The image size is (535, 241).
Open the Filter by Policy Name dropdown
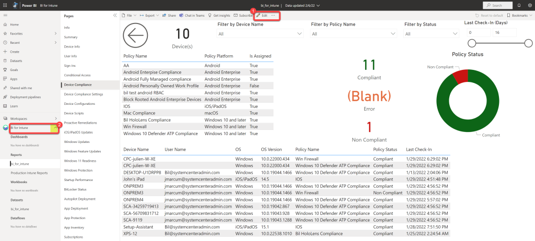coord(354,34)
